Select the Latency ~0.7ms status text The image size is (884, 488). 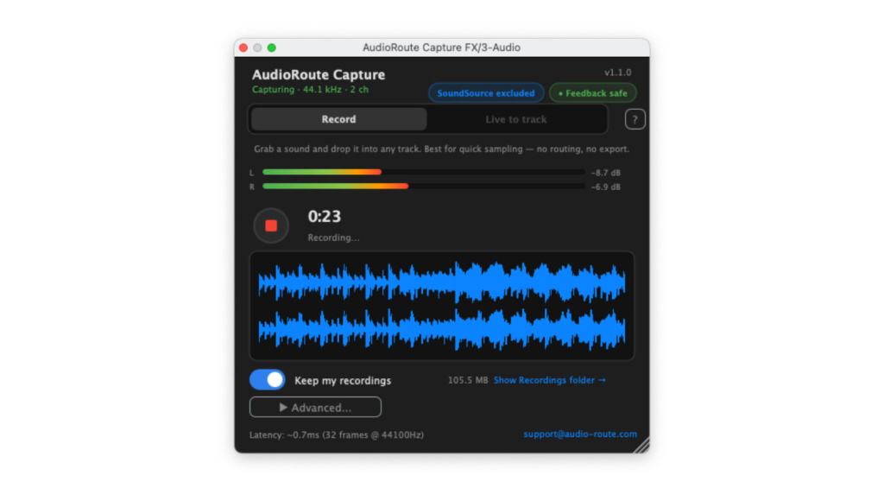337,435
